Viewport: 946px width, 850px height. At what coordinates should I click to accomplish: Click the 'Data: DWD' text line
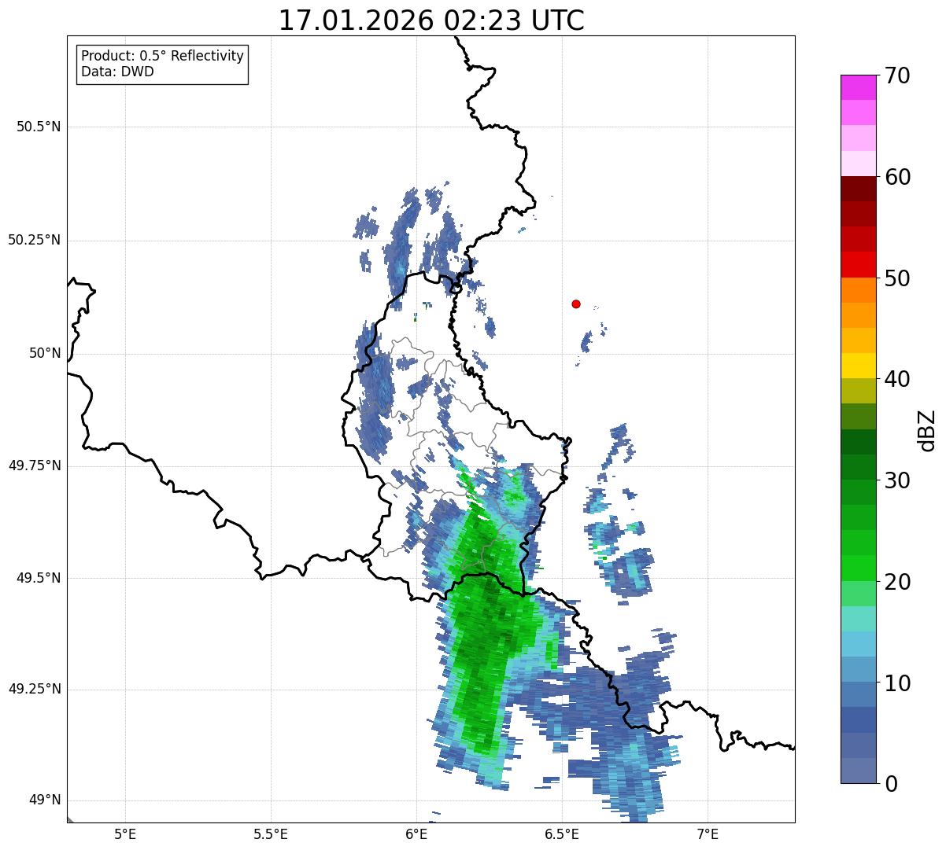117,72
